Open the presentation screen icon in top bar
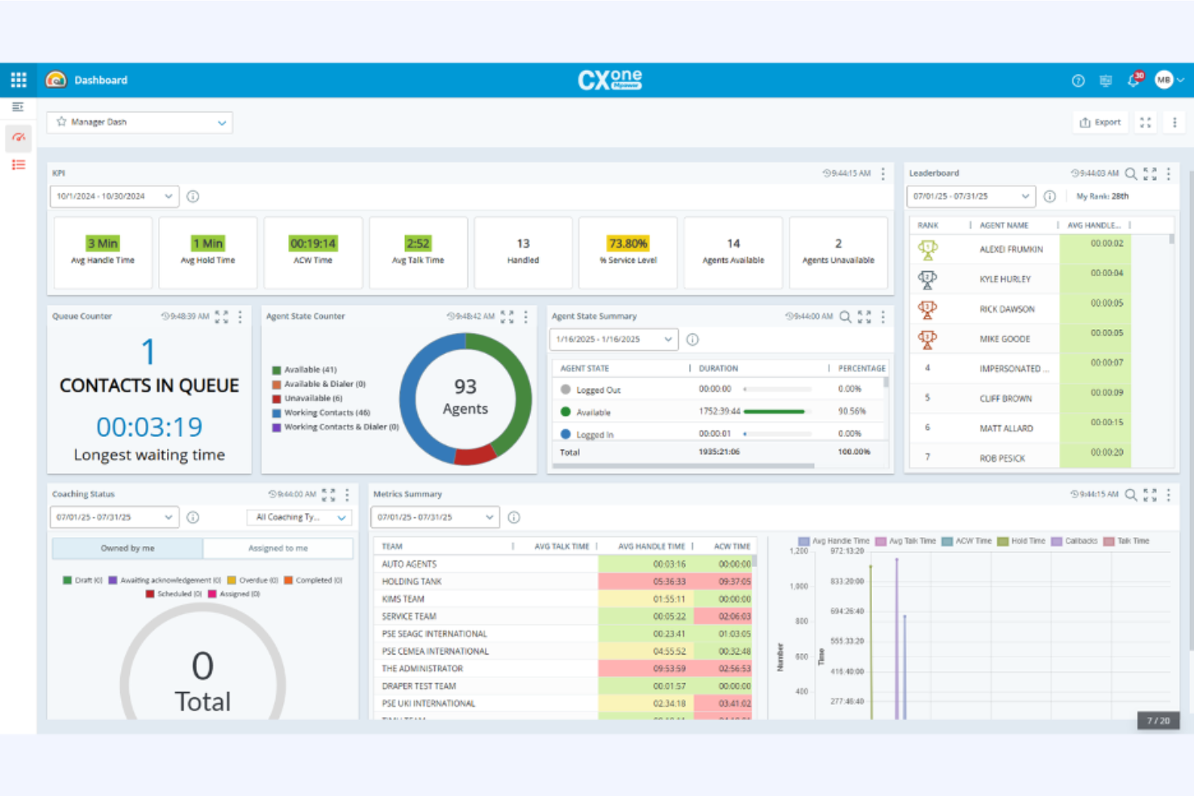The height and width of the screenshot is (796, 1194). 1105,80
